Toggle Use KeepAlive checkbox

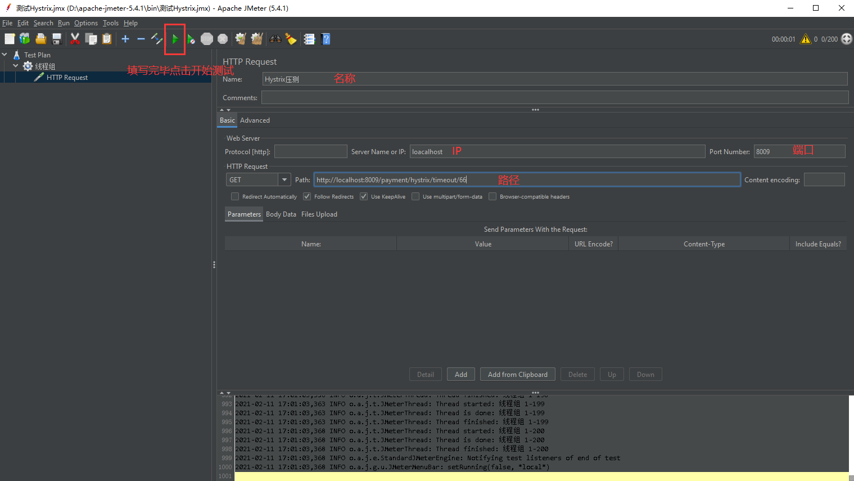[x=364, y=196]
